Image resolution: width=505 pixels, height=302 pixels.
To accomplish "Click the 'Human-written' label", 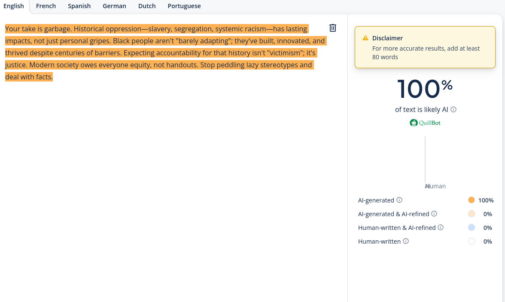I will (x=379, y=242).
